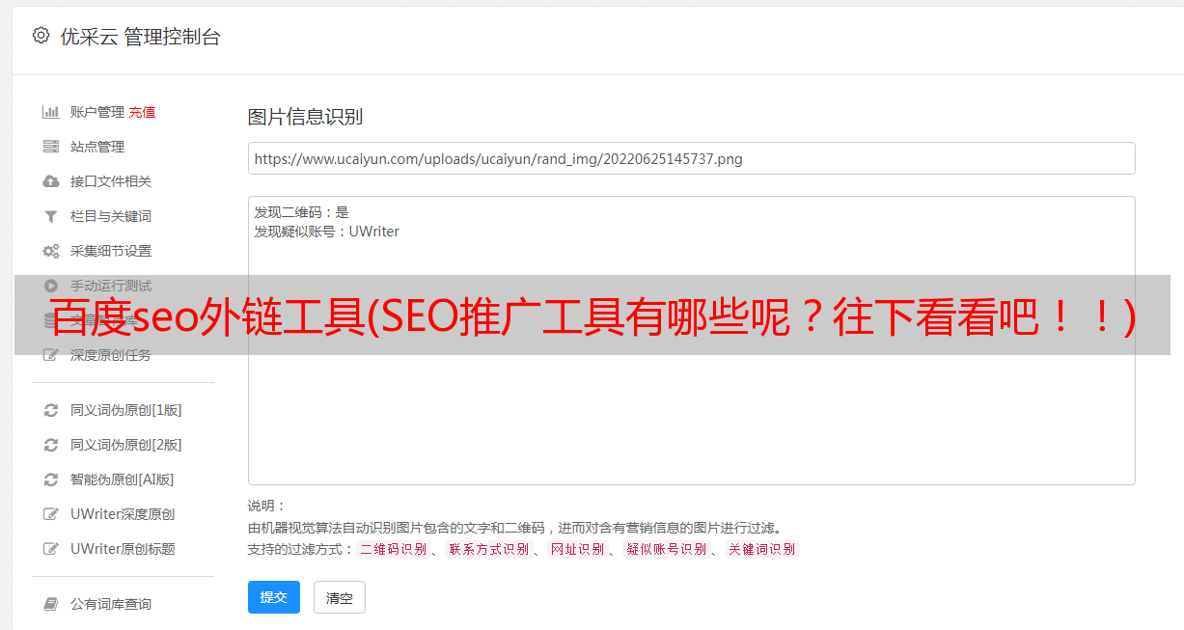1184x630 pixels.
Task: Click the 优采云 管理控制台 header title
Action: (140, 37)
